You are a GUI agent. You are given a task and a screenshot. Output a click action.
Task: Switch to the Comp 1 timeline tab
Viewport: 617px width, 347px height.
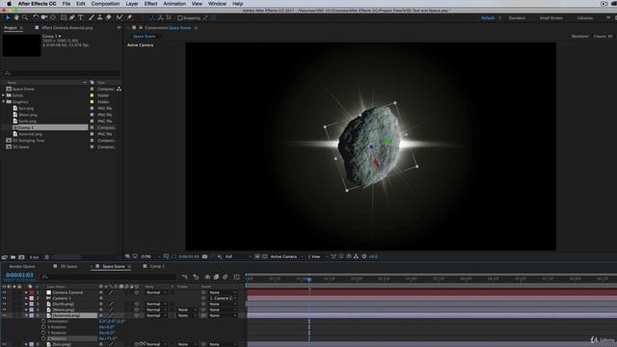click(157, 266)
